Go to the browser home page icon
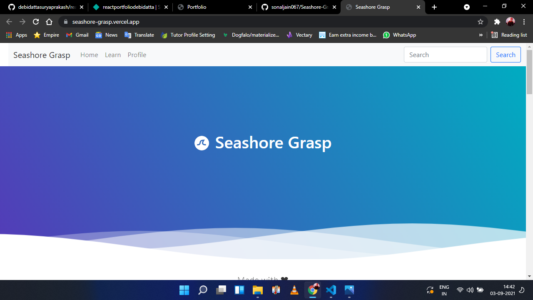This screenshot has width=533, height=300. coord(49,22)
